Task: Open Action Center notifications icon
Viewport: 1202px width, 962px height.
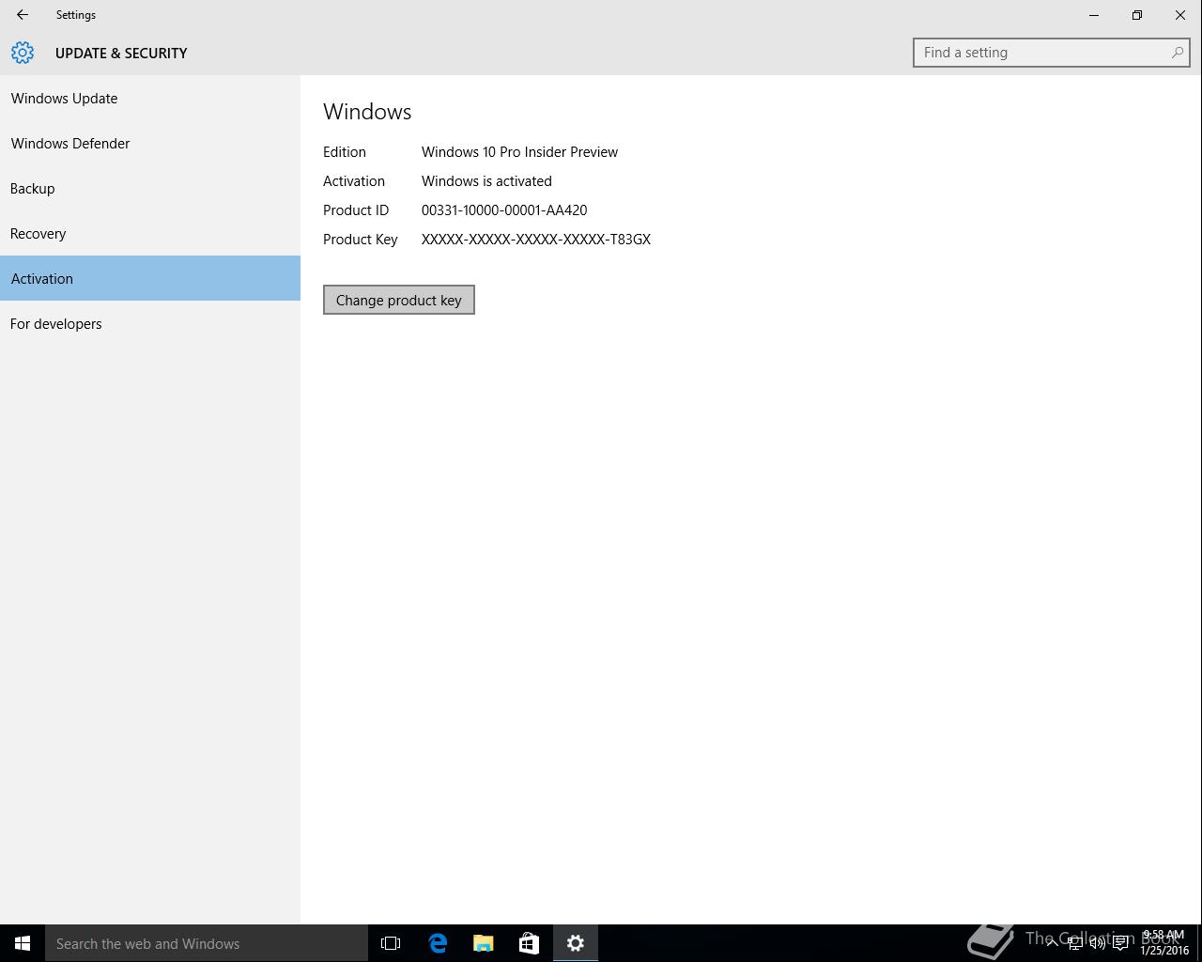Action: coord(1120,943)
